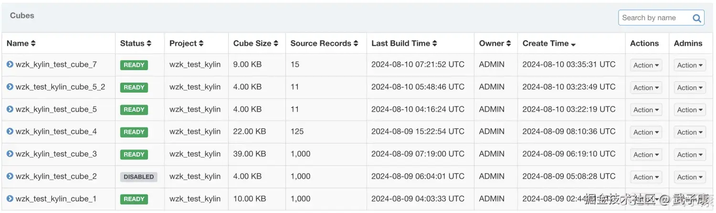
Task: Expand the wzk_test_kylin_cube_5_2 row arrow icon
Action: (x=10, y=86)
